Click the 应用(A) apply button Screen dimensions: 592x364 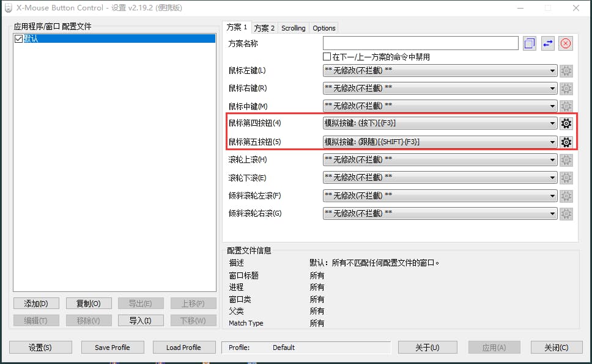(x=494, y=348)
